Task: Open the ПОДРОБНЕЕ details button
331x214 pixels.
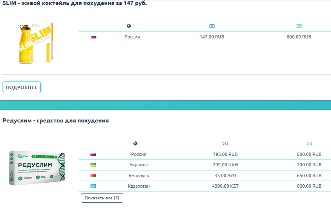Action: tap(21, 87)
